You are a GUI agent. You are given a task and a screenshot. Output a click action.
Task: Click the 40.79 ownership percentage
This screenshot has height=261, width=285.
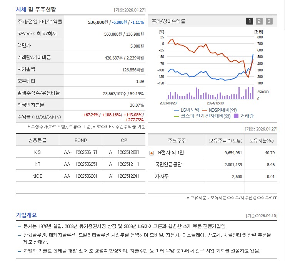[270, 153]
